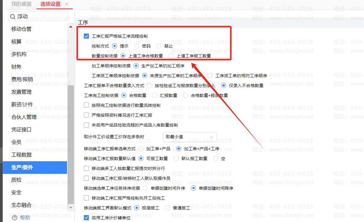Click the help question mark icon
The width and height of the screenshot is (364, 222).
point(14,218)
